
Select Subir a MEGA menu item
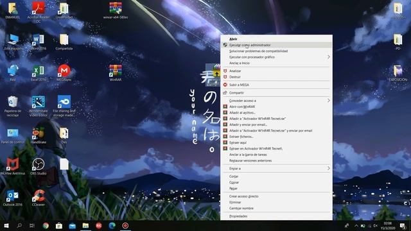tap(277, 85)
